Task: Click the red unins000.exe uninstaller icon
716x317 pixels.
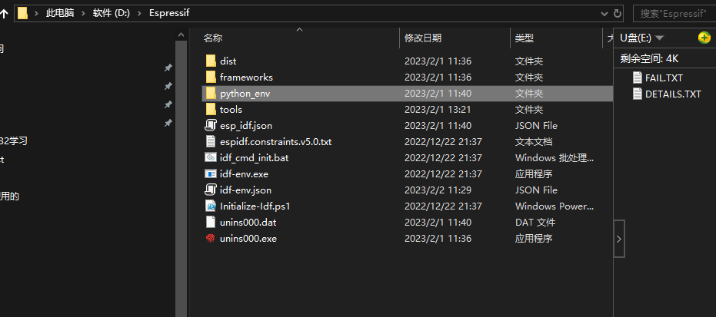Action: click(211, 238)
